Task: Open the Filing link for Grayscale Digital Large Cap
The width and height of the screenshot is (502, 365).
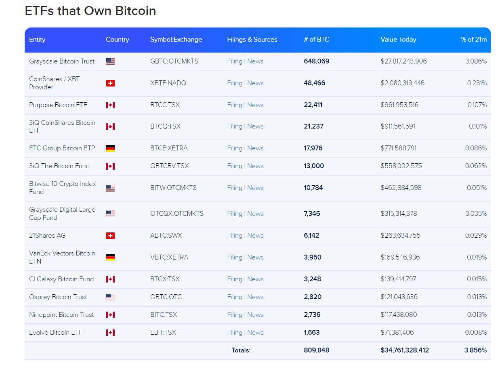Action: pos(235,214)
